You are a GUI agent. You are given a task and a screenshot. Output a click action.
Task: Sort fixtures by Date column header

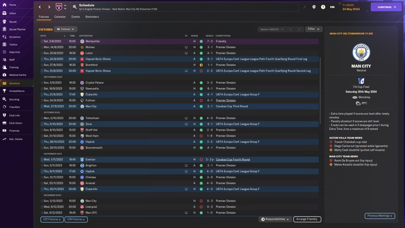click(x=43, y=36)
